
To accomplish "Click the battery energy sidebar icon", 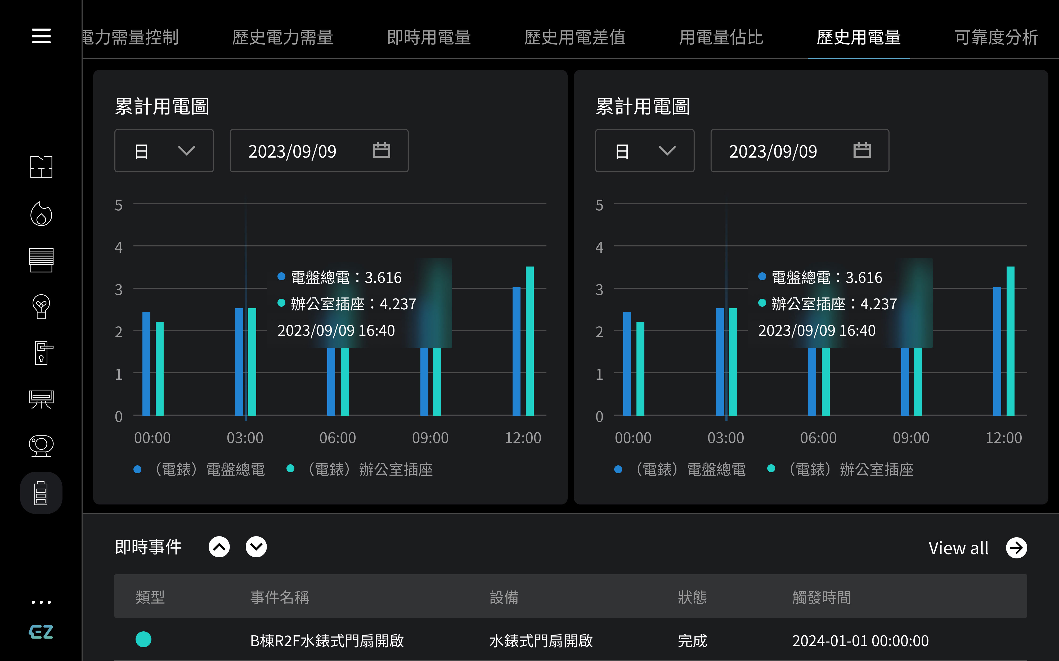I will click(41, 493).
